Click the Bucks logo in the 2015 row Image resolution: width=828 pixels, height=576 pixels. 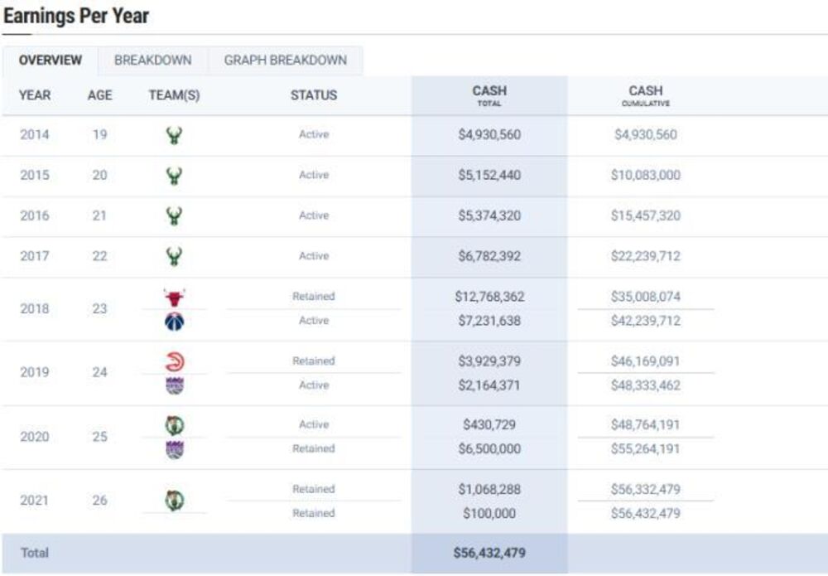(174, 176)
